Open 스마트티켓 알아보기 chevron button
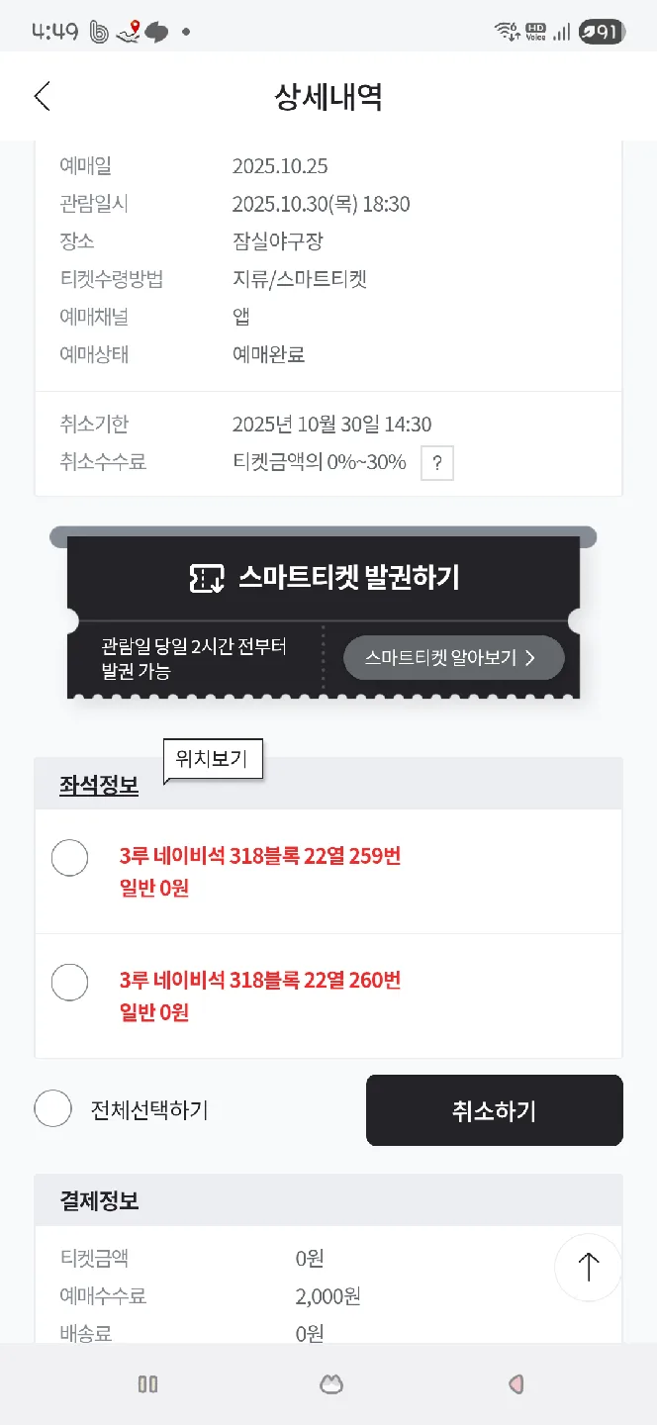Screen dimensions: 657x1425 click(x=453, y=658)
